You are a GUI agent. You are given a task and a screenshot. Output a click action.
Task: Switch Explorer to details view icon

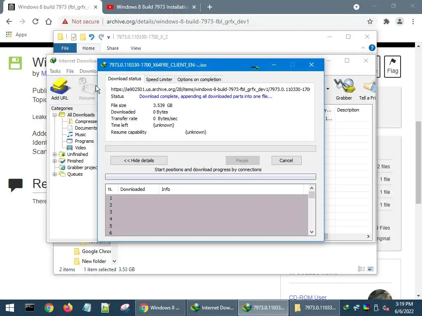pos(361,269)
